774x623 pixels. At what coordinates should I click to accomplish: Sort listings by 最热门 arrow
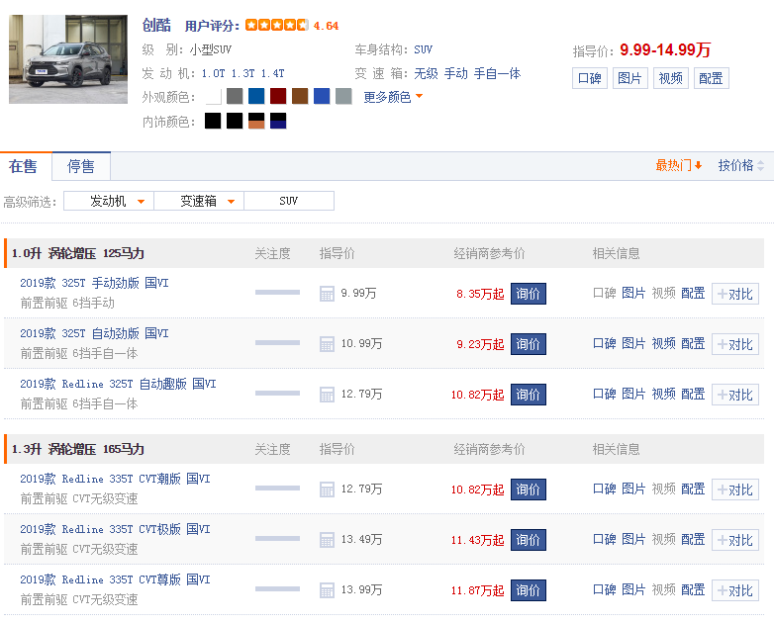pyautogui.click(x=679, y=166)
